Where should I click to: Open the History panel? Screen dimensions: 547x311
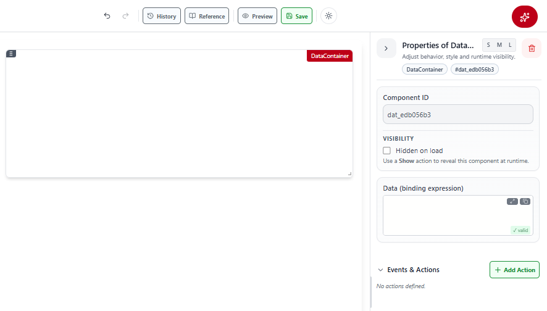162,16
